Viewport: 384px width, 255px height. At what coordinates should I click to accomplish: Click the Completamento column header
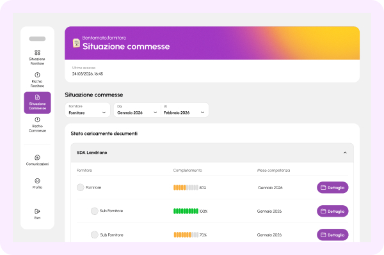188,170
